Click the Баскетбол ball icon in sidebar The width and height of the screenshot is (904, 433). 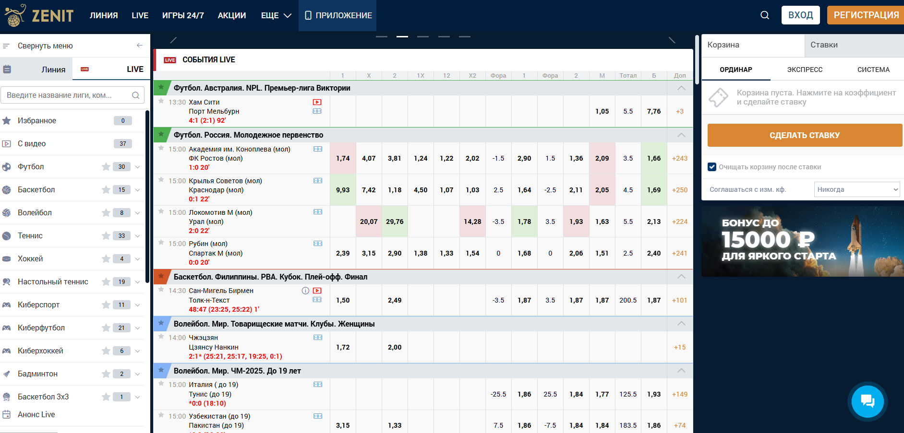7,190
